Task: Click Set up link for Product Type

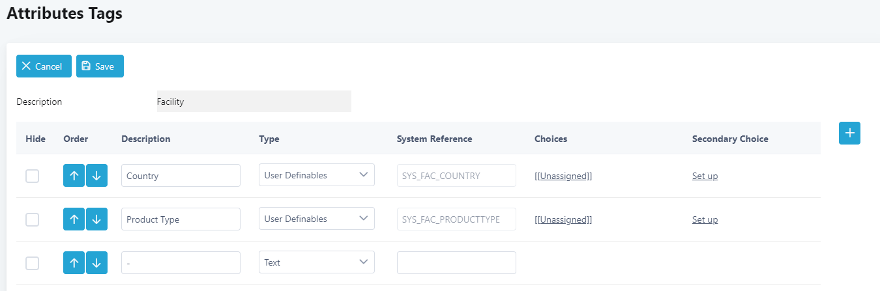Action: 705,219
